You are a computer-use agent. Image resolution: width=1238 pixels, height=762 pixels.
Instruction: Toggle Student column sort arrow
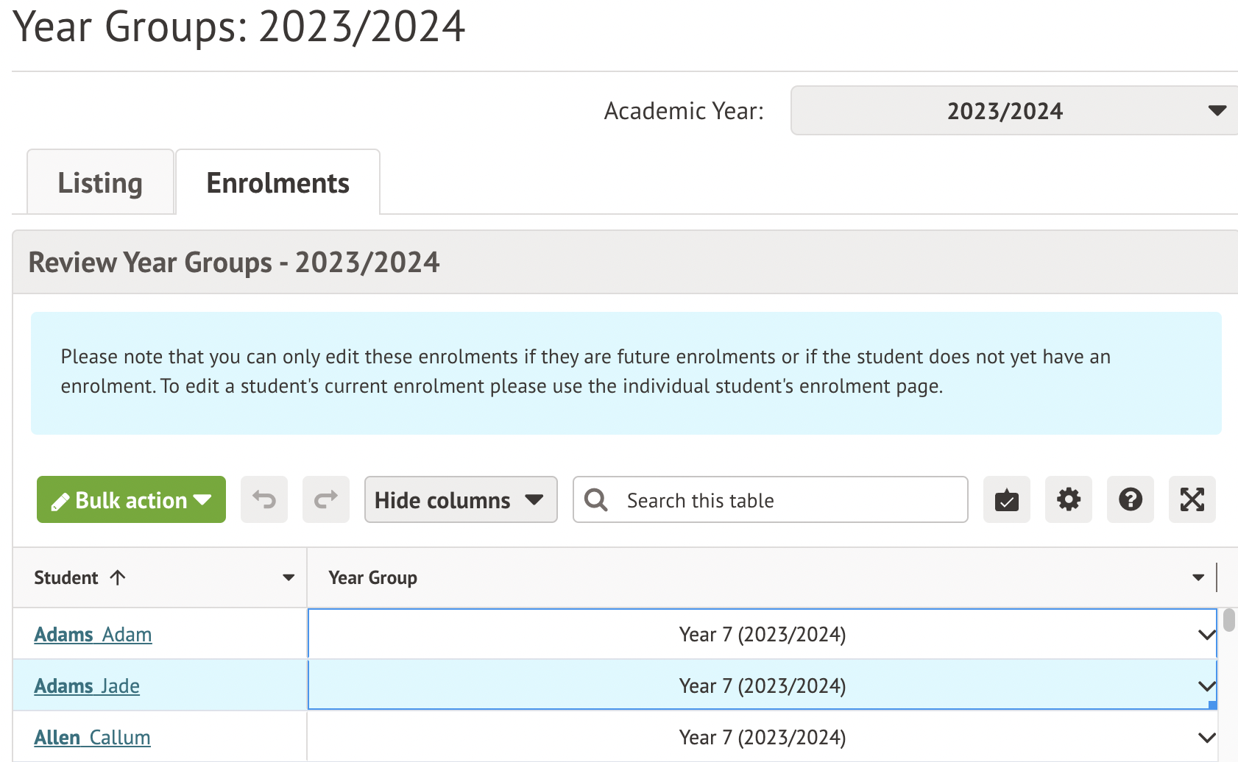(x=118, y=577)
